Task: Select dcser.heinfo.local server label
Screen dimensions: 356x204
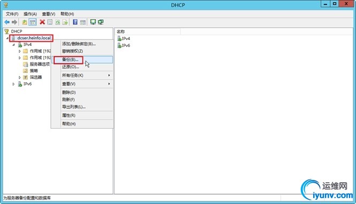Action: tap(34, 38)
